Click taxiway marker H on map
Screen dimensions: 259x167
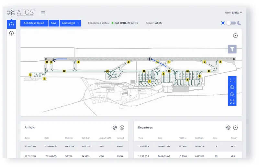tap(220, 62)
